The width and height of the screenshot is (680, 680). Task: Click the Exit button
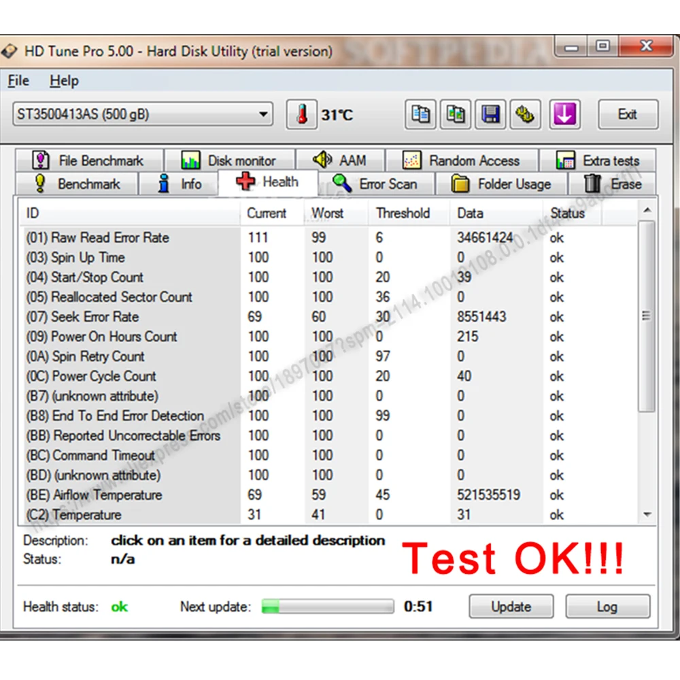pyautogui.click(x=628, y=114)
